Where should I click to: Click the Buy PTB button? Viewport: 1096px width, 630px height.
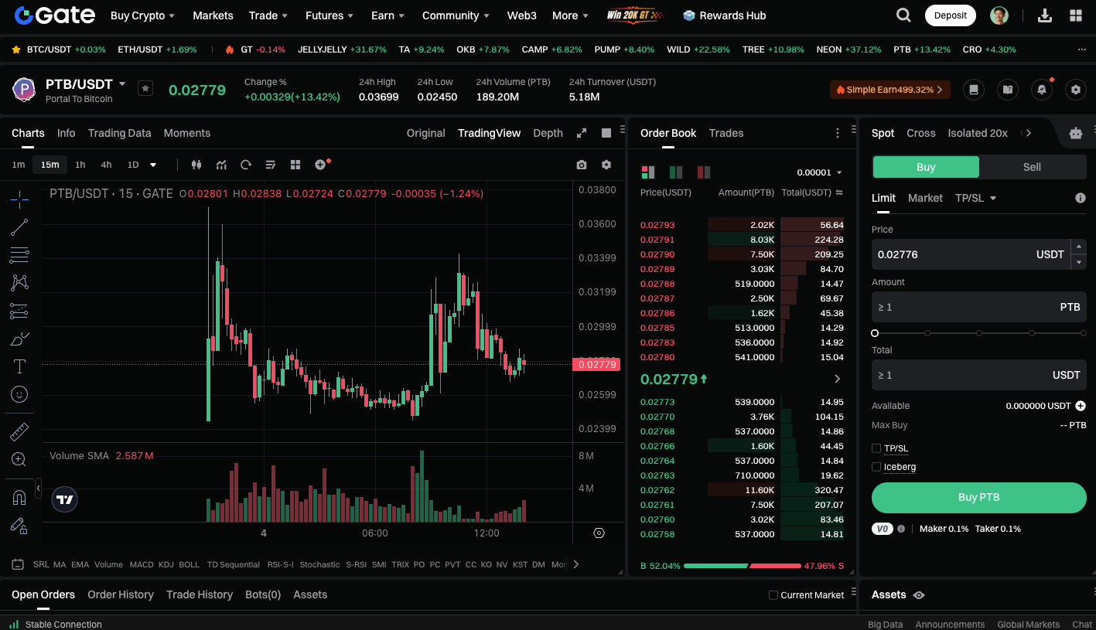point(978,497)
